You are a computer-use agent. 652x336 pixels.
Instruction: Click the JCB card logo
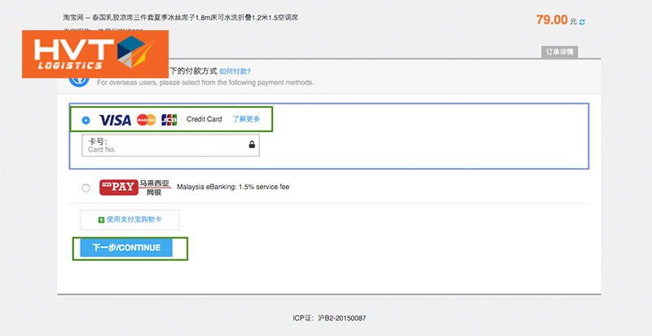(x=170, y=120)
